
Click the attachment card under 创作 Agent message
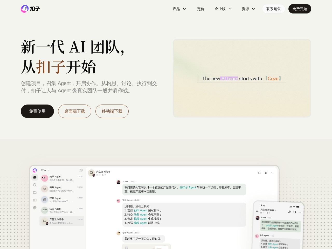[x=147, y=246]
